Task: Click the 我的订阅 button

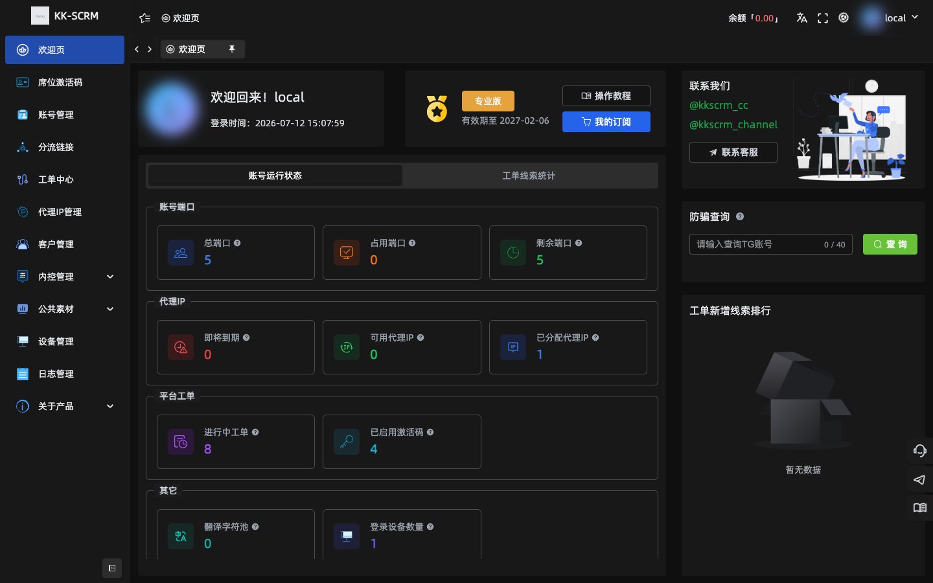Action: [606, 122]
